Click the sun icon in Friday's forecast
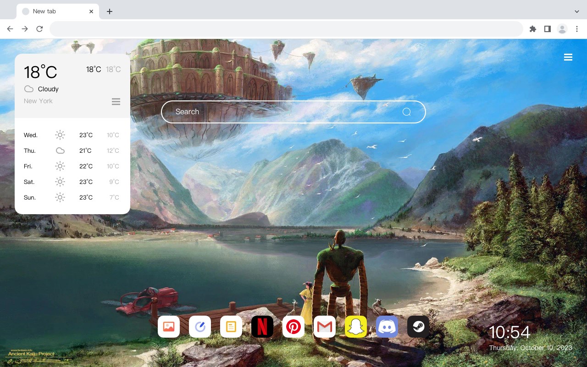This screenshot has height=367, width=587. click(60, 166)
